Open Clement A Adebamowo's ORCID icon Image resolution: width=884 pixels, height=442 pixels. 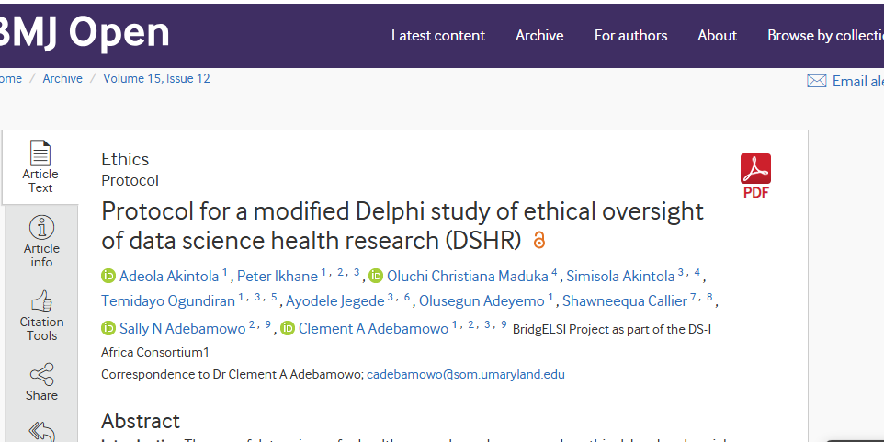tap(288, 328)
